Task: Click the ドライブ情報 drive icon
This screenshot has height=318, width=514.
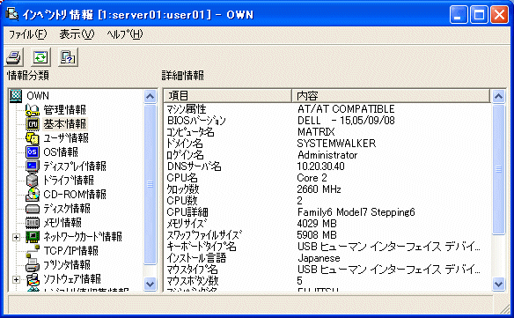Action: coord(33,181)
